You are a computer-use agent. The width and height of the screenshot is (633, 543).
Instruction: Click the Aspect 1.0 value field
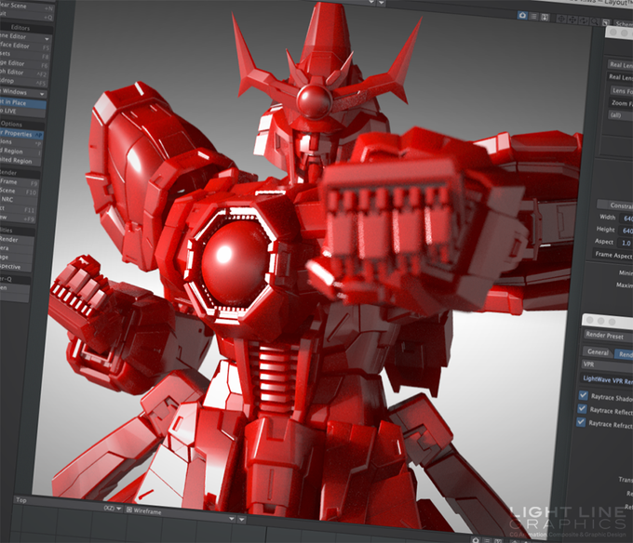tap(626, 243)
